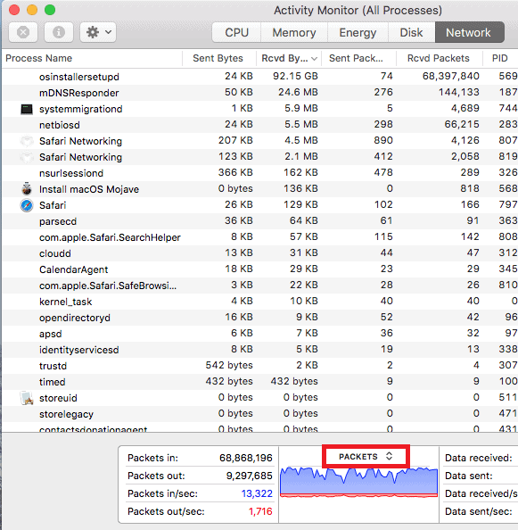Sort by PID column header
The height and width of the screenshot is (530, 518).
point(500,58)
